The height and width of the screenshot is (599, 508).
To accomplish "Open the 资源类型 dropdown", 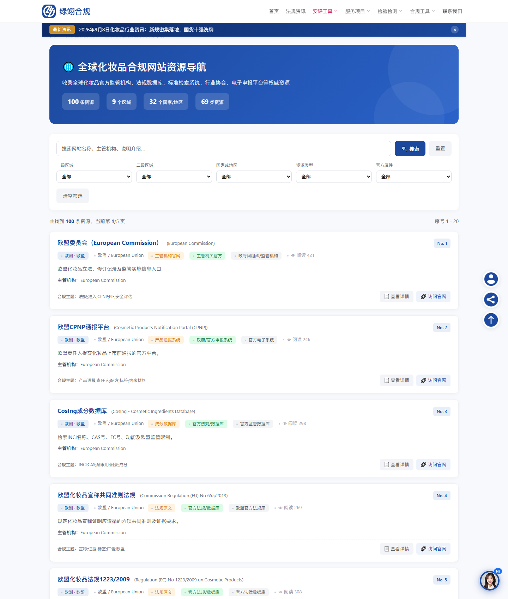I will point(334,177).
